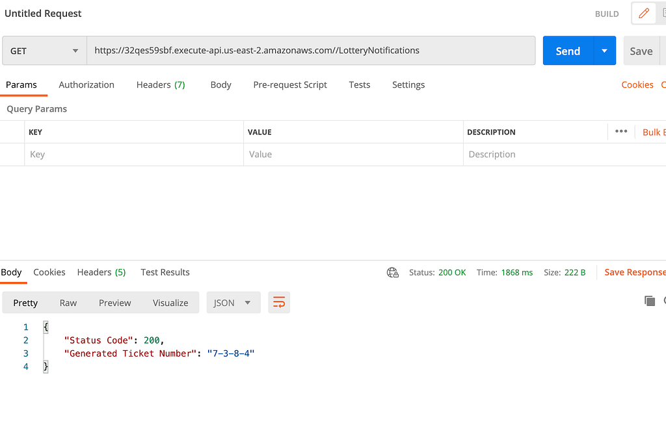The image size is (666, 432).
Task: Switch to BUILD mode
Action: point(607,14)
